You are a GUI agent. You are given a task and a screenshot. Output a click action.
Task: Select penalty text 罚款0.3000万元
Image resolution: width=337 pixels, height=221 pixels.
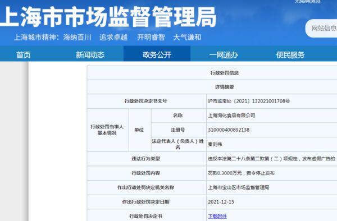225,173
